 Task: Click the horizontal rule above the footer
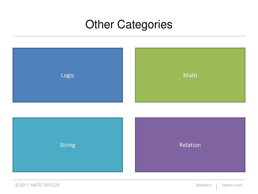click(x=129, y=180)
